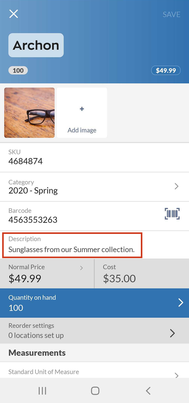Tap the 100 quantity badge
The height and width of the screenshot is (403, 189).
pyautogui.click(x=18, y=70)
